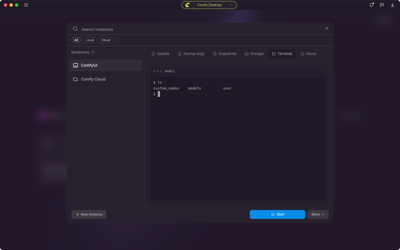Click the search magnifier icon
The image size is (400, 250).
coord(75,29)
